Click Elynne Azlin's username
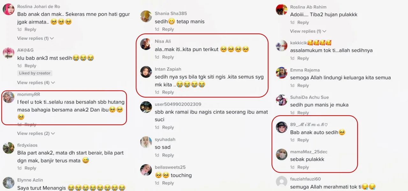This screenshot has width=408, height=191. tap(30, 180)
